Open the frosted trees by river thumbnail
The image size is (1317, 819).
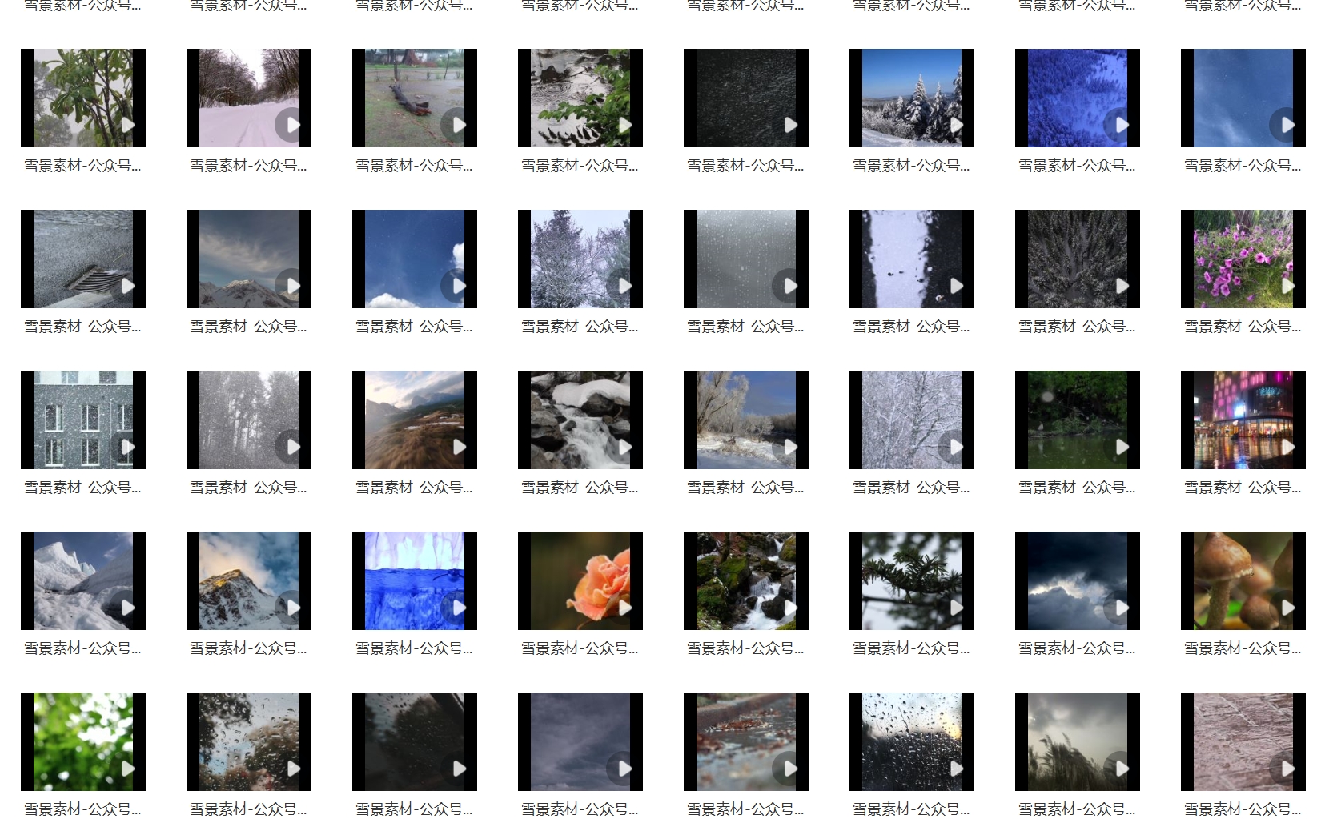click(746, 420)
